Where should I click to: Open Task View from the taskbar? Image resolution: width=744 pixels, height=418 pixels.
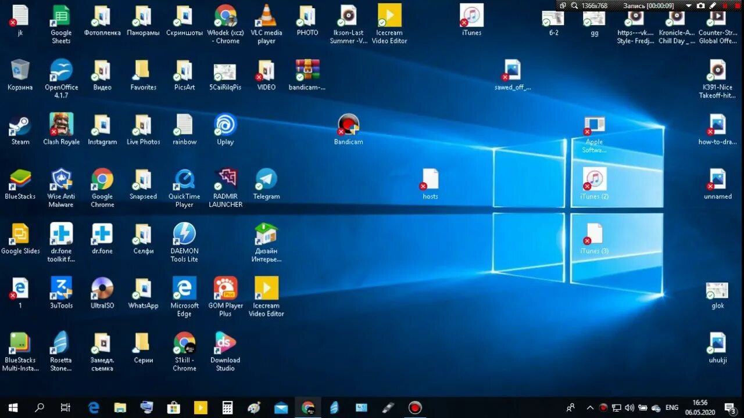tap(66, 408)
